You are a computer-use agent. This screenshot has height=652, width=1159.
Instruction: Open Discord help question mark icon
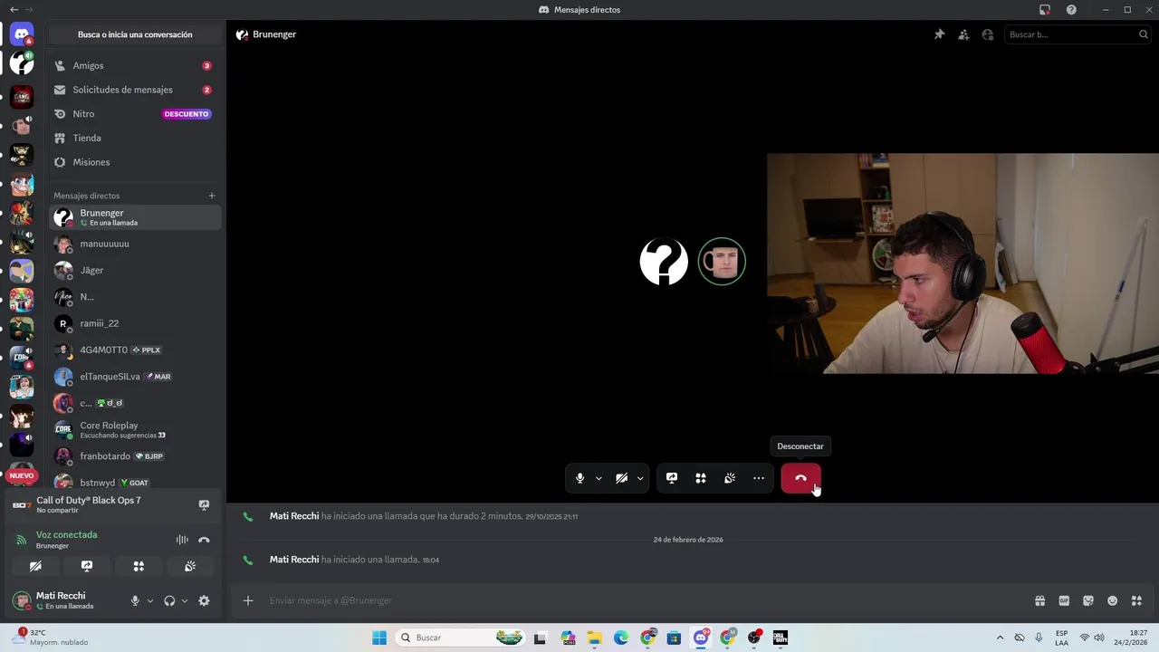[x=1071, y=10]
